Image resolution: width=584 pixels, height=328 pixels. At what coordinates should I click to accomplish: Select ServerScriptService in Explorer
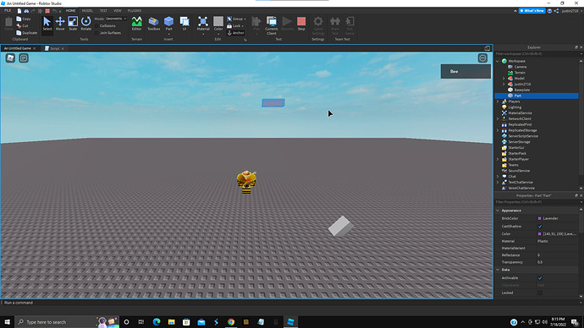pos(523,136)
